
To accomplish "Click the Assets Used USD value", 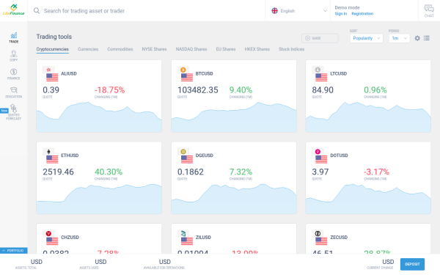I will click(x=100, y=262).
